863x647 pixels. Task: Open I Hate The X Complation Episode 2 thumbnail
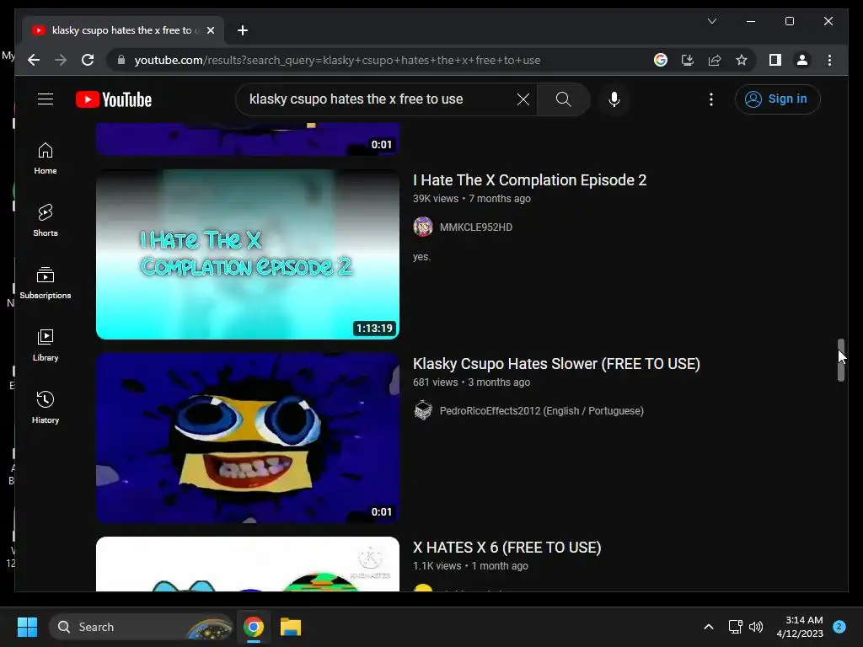click(248, 254)
